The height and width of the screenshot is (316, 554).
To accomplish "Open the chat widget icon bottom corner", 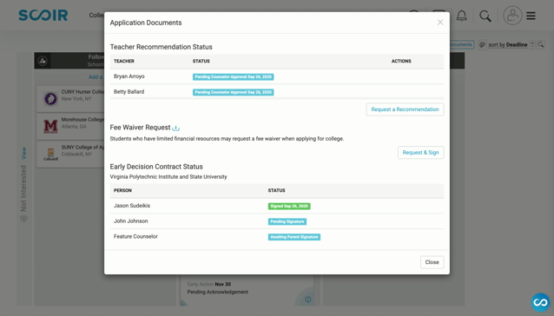I will point(541,302).
